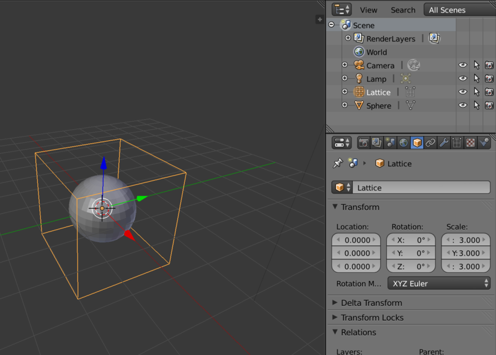This screenshot has height=355, width=496.
Task: Click the Camera object icon
Action: [x=359, y=65]
